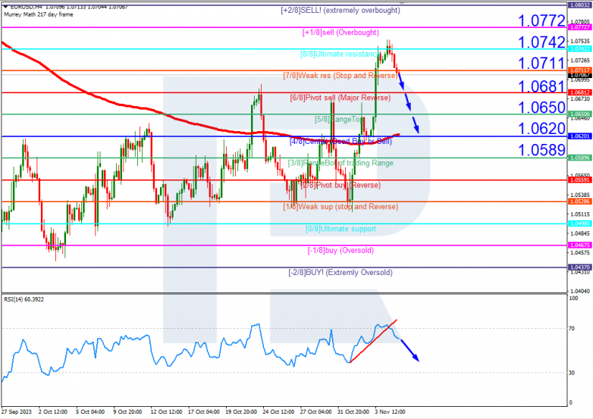The width and height of the screenshot is (593, 419).
Task: Select the RSI(14) 60.3922 indicator label
Action: point(24,299)
